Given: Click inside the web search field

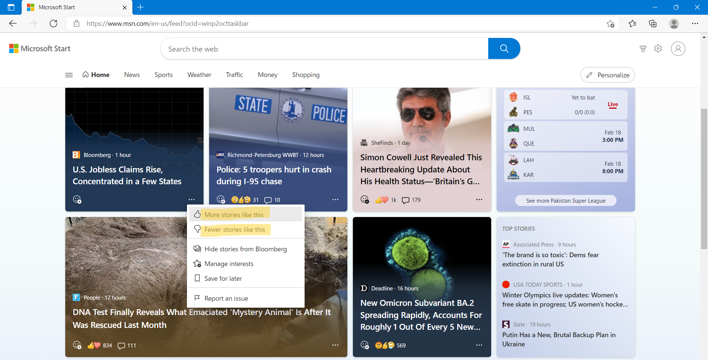Looking at the screenshot, I should (x=324, y=48).
